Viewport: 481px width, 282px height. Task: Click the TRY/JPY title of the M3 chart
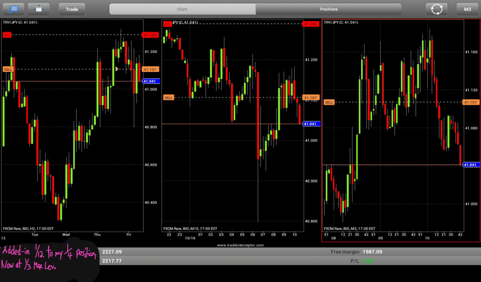click(341, 22)
